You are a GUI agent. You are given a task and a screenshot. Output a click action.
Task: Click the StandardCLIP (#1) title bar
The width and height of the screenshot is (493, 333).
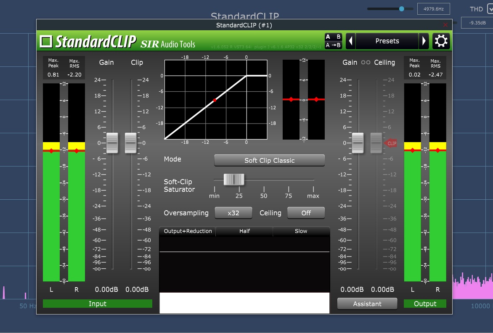click(x=244, y=25)
